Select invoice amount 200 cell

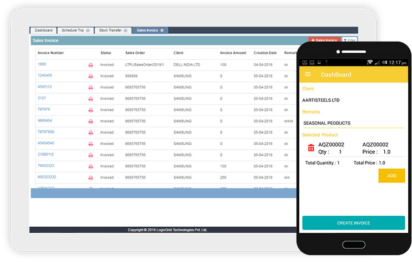pos(223,177)
